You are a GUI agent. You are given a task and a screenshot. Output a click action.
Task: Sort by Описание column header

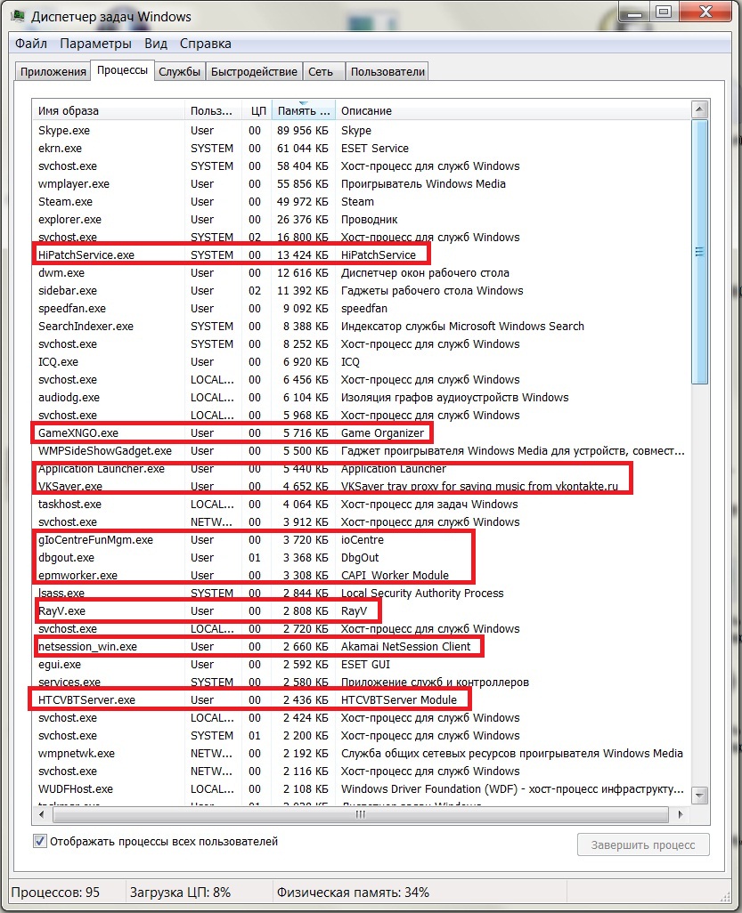(513, 110)
